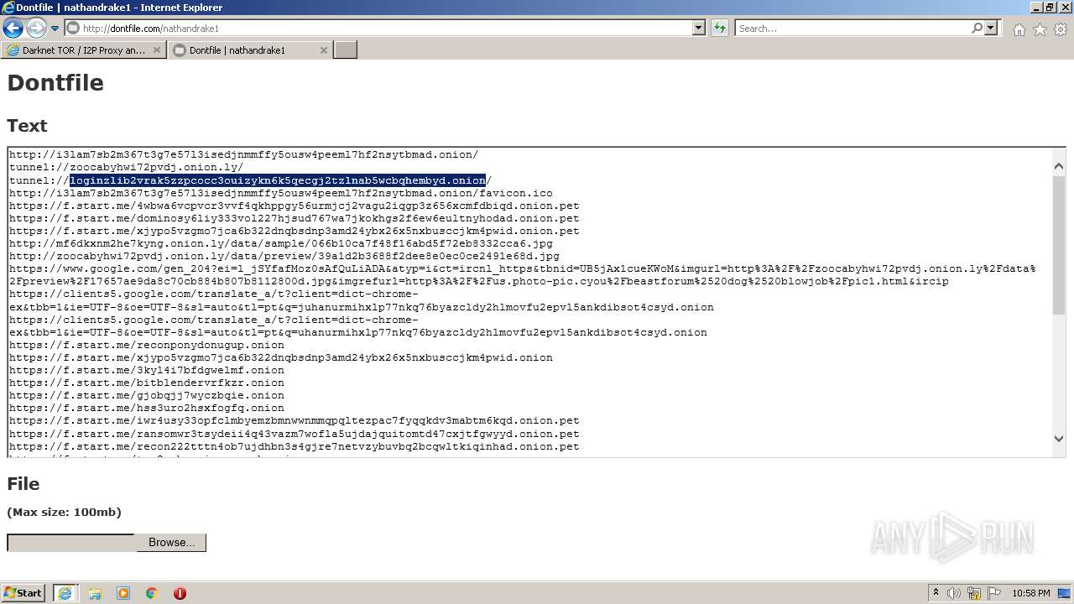Screen dimensions: 1074x604
Task: Open the red shield taskbar icon
Action: 180,593
